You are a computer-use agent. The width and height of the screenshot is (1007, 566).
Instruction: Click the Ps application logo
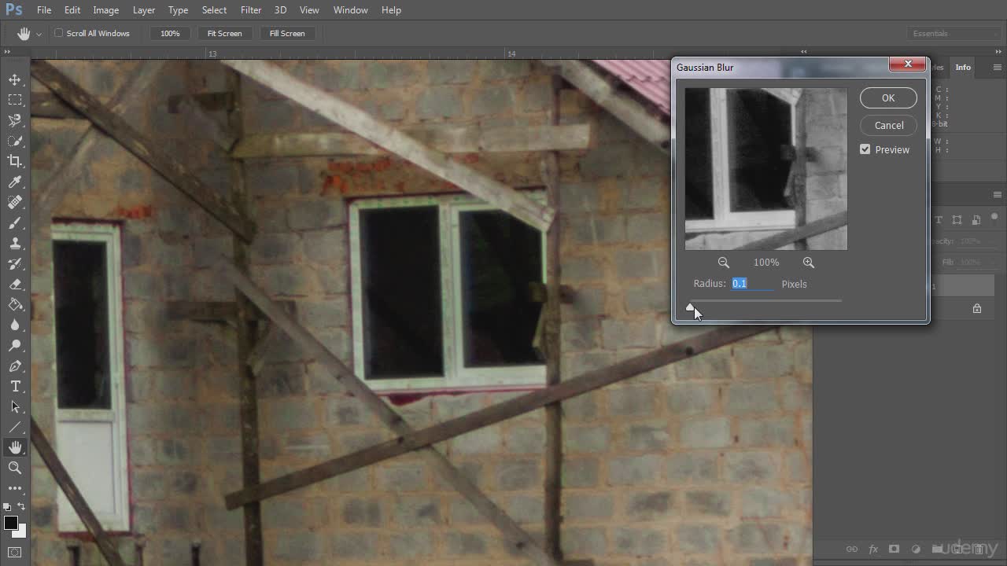tap(13, 9)
